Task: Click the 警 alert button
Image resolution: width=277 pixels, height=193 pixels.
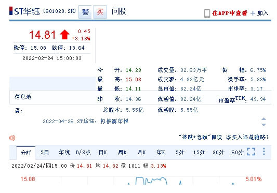Action: click(x=85, y=12)
